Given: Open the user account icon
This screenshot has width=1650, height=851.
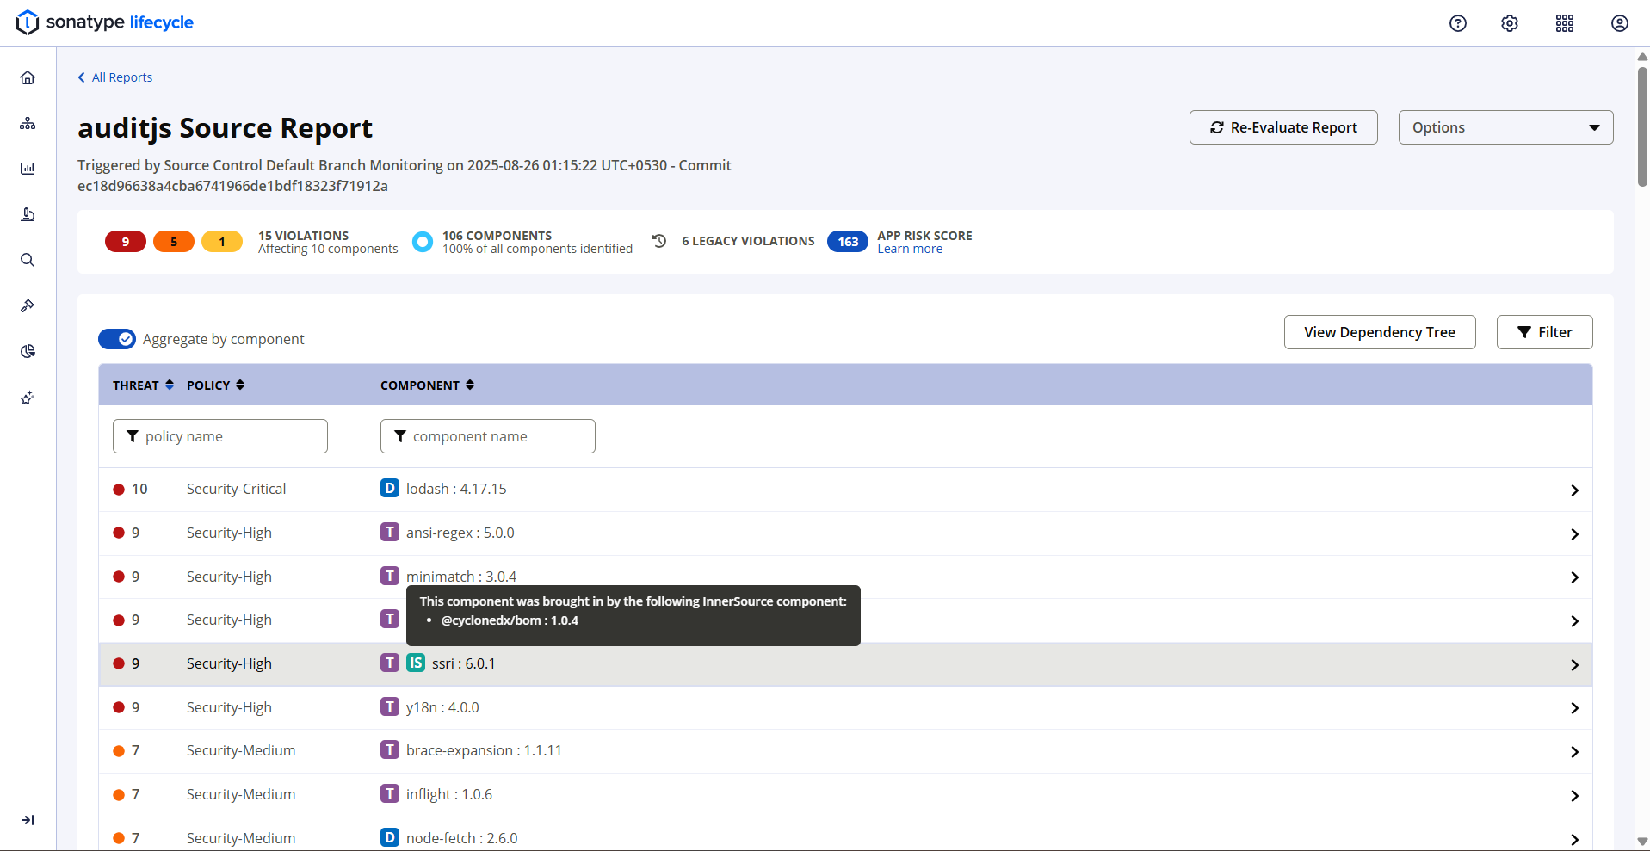Looking at the screenshot, I should (1619, 23).
